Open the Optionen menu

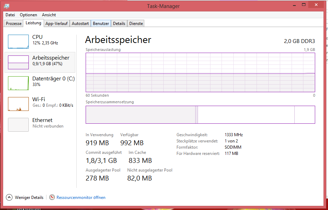click(28, 15)
